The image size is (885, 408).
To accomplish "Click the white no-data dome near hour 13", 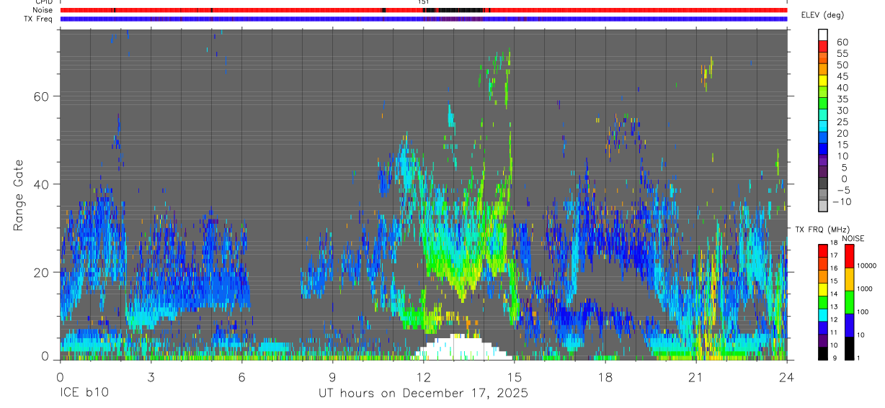I will tap(463, 348).
